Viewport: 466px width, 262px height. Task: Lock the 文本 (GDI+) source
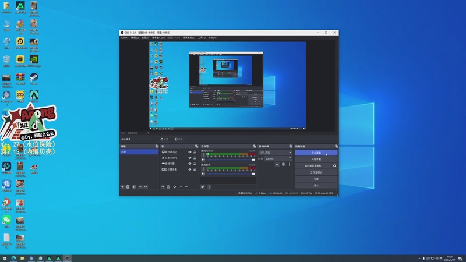[x=195, y=158]
